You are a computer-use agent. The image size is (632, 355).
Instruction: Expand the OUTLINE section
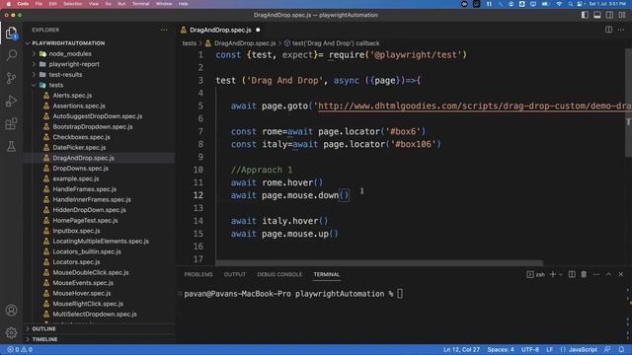pos(43,328)
